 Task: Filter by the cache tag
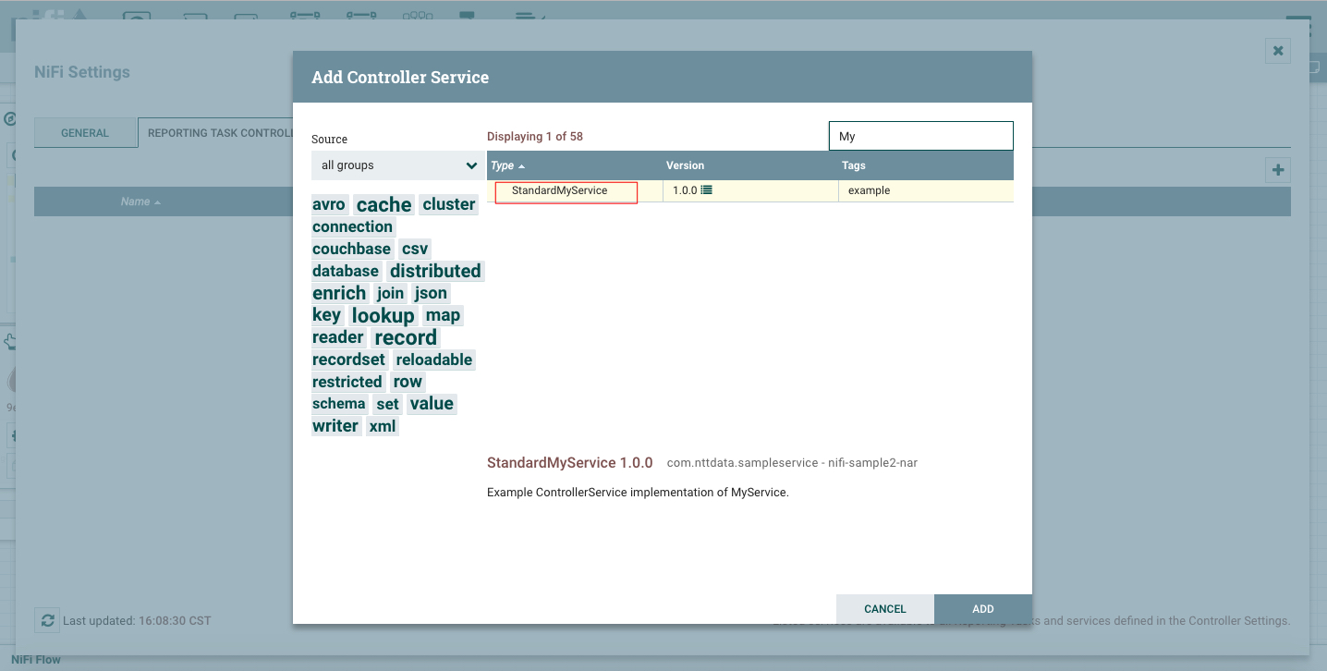coord(384,205)
